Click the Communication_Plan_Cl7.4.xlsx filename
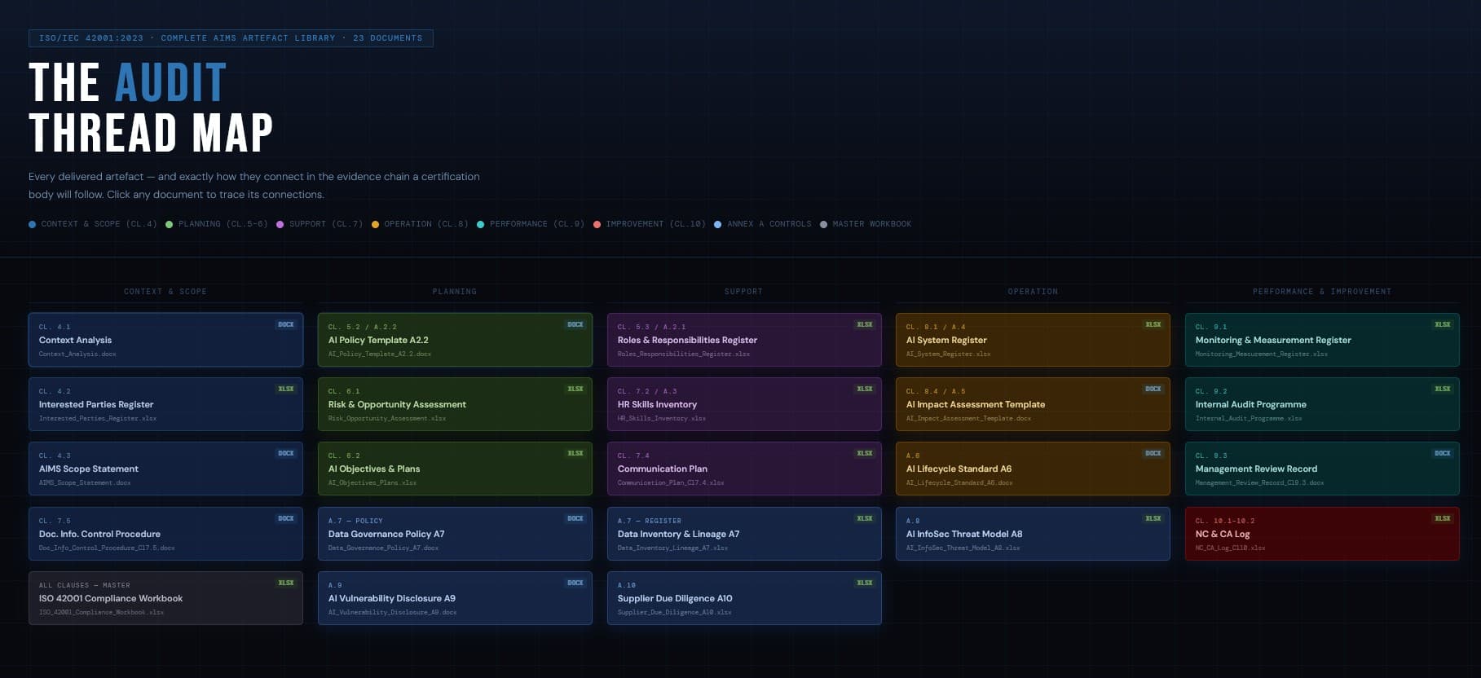Viewport: 1481px width, 678px height. click(x=671, y=482)
